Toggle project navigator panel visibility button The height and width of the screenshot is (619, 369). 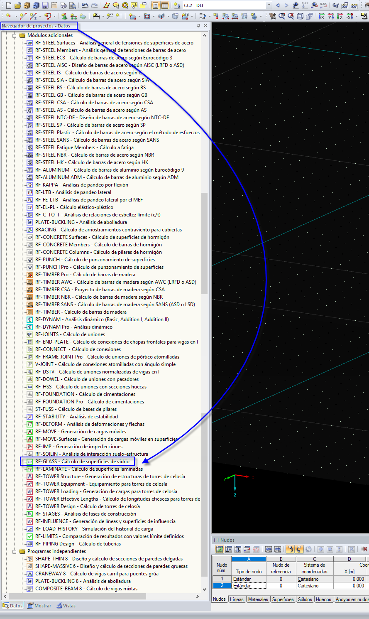[x=155, y=5]
